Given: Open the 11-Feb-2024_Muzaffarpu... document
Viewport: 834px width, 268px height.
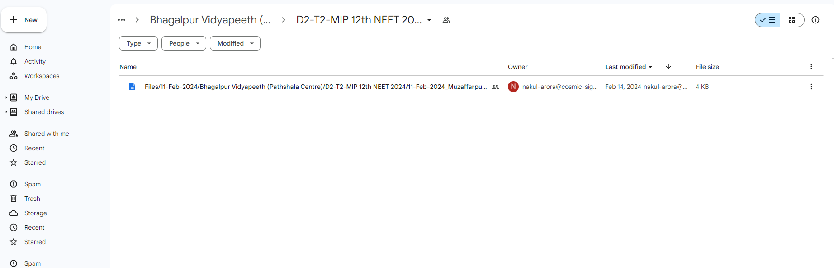Looking at the screenshot, I should [316, 87].
